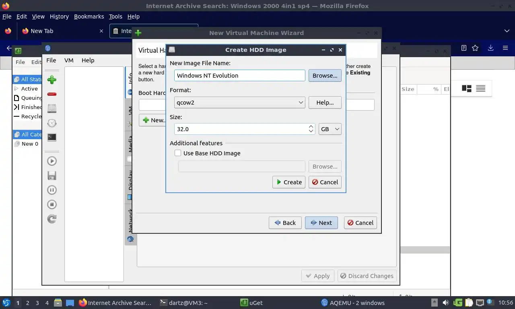Open the terminal monitor icon in AQEMU toolbar
This screenshot has height=309, width=515.
(52, 137)
